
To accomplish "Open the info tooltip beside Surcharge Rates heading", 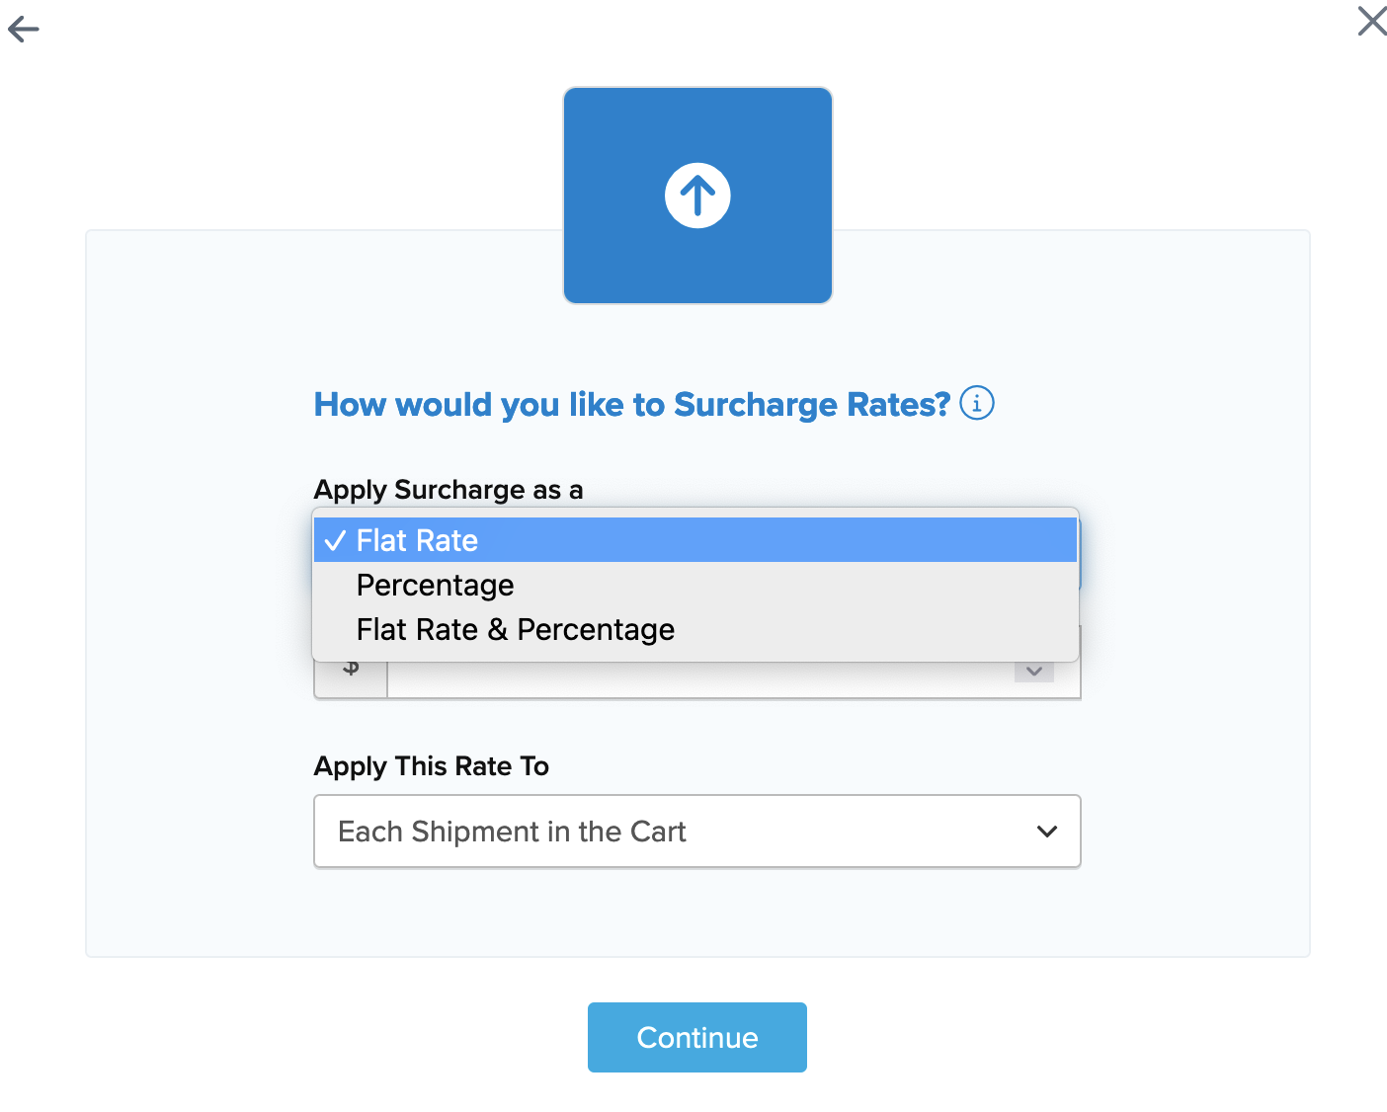I will click(977, 404).
